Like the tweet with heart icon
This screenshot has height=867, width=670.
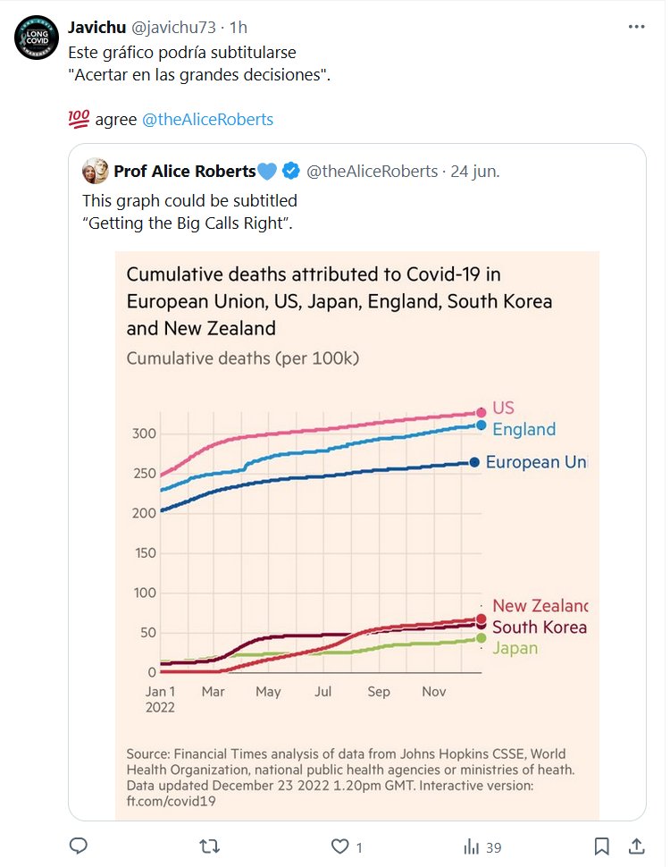point(339,846)
